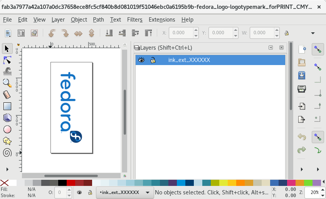This screenshot has width=326, height=199.
Task: Pick the Spiral tool
Action: (x=7, y=153)
